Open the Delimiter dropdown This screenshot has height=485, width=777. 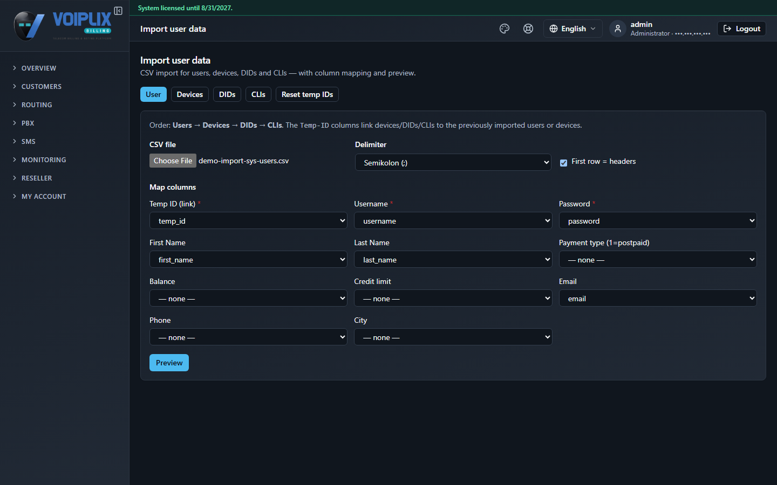(453, 162)
